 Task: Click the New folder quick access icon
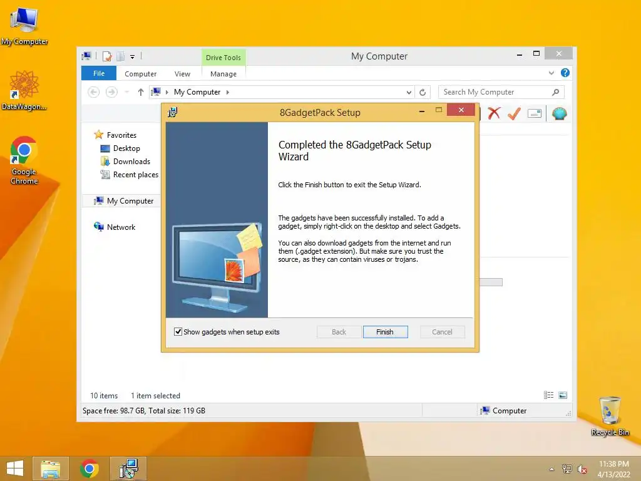point(121,56)
